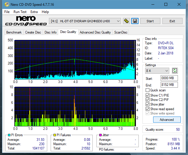Viewport: 188px width, 155px height.
Task: Click the position value 8151 MB
Action: (174, 144)
